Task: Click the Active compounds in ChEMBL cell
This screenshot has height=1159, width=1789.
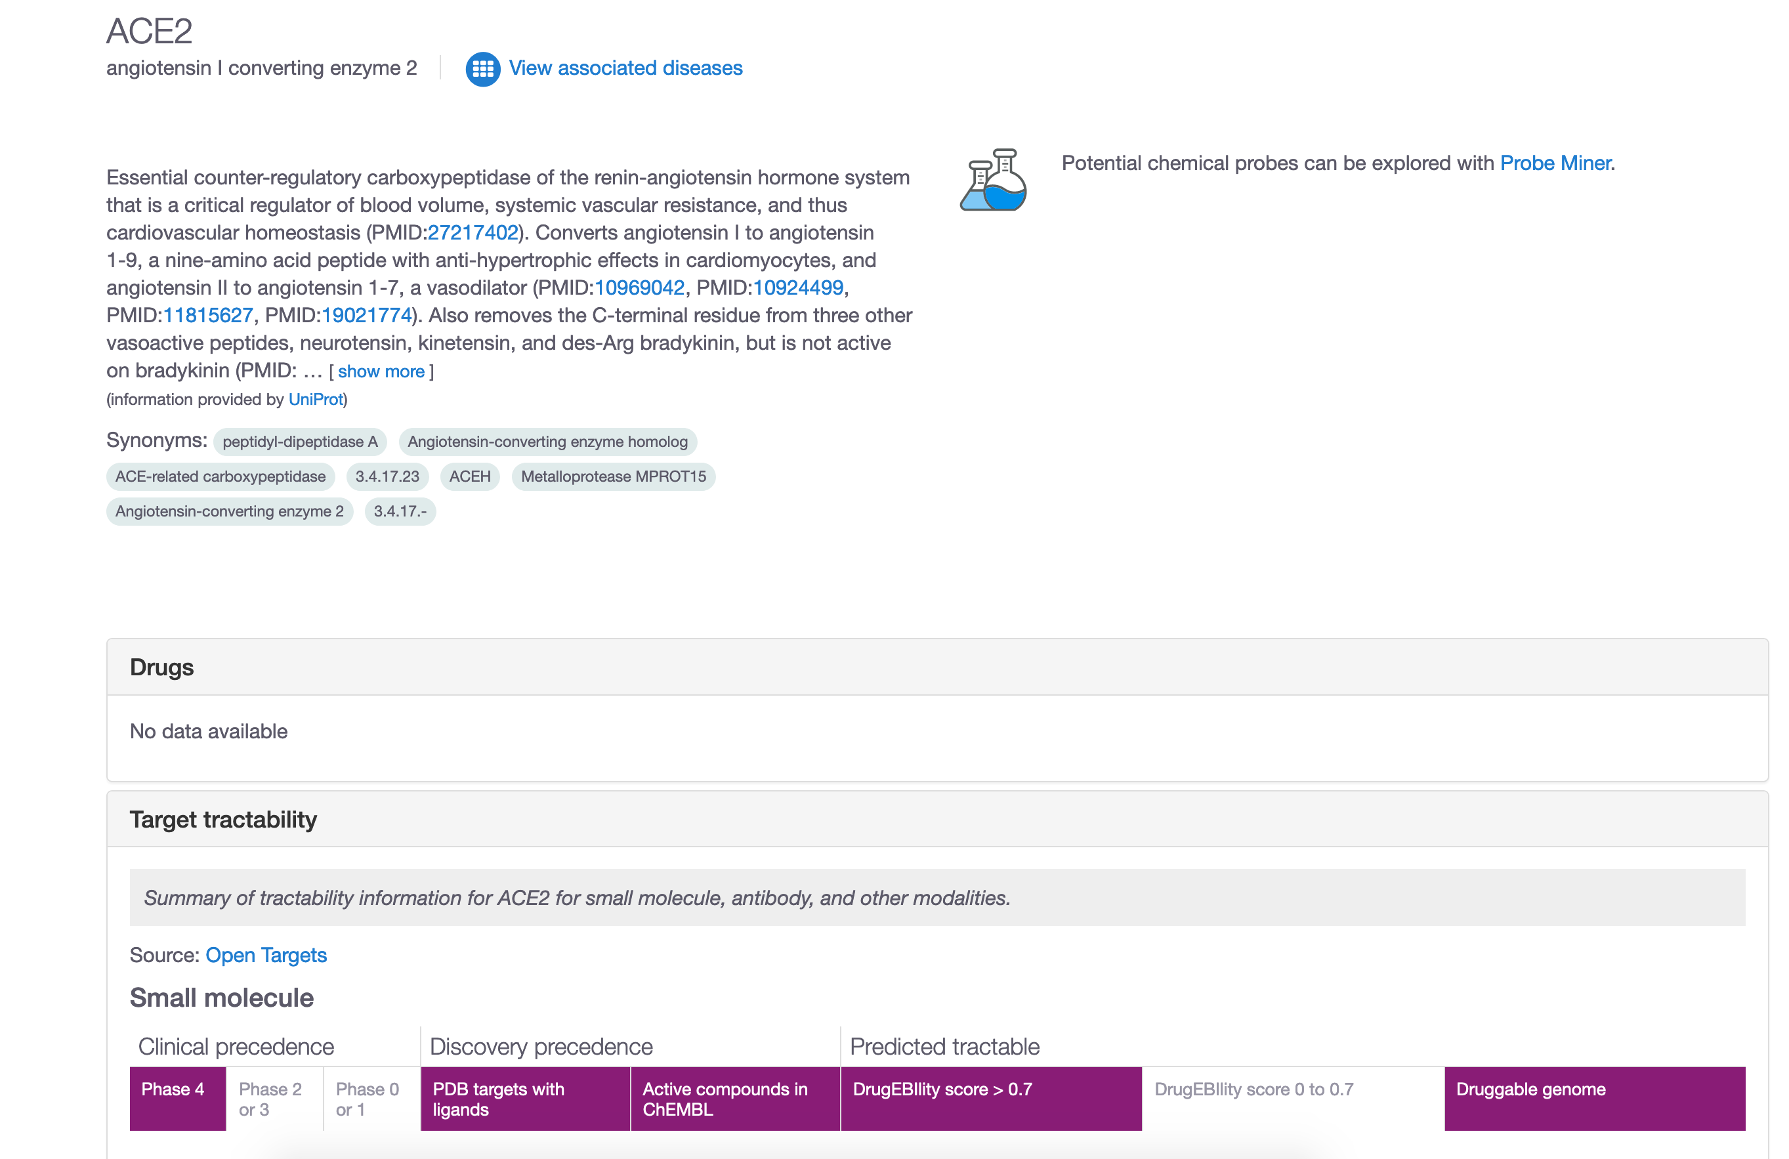Action: (733, 1098)
